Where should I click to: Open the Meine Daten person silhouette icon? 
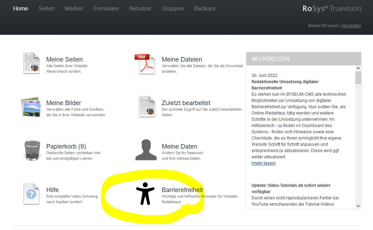coord(146,150)
